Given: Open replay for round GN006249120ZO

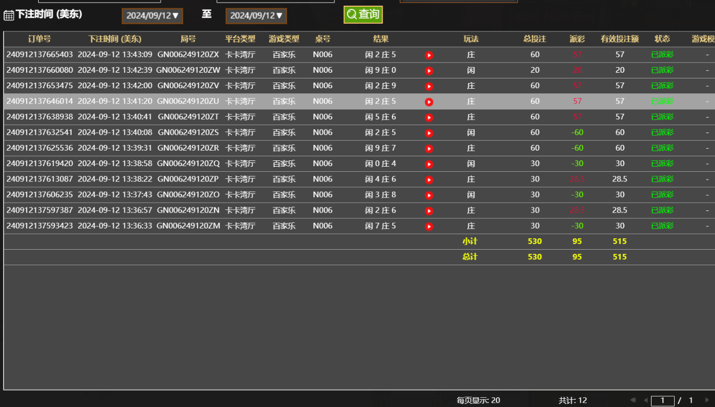Looking at the screenshot, I should (x=429, y=195).
